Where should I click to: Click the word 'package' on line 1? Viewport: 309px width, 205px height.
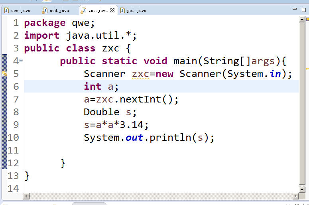point(45,23)
